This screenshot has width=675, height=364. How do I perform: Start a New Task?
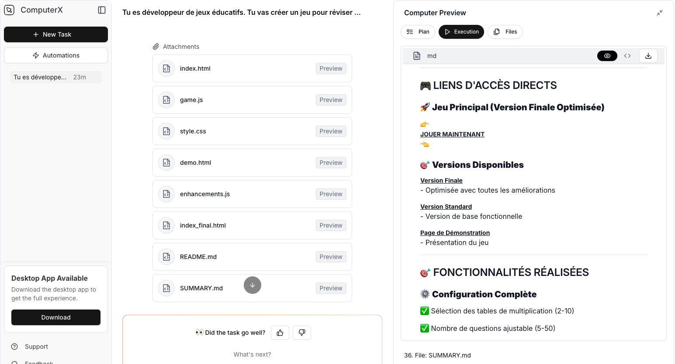(x=56, y=34)
